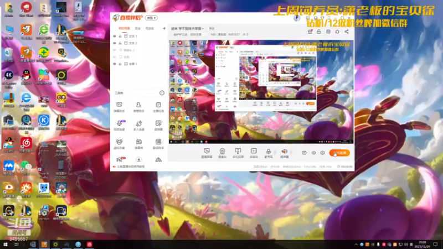Open Task View on the taskbar
This screenshot has height=249, width=443.
(x=17, y=245)
